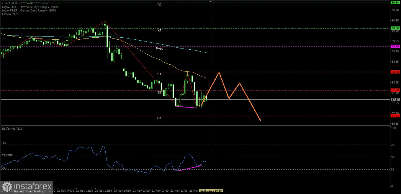Click the 50 value on RSI scale
401x194 pixels.
pos(393,157)
